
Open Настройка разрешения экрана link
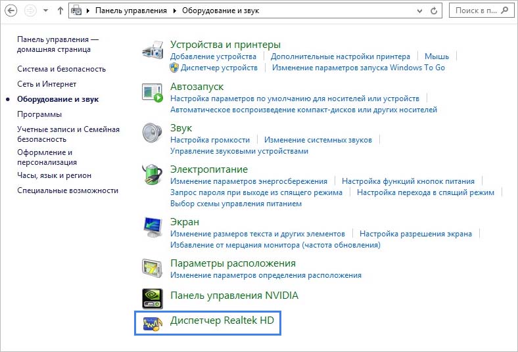pyautogui.click(x=415, y=234)
